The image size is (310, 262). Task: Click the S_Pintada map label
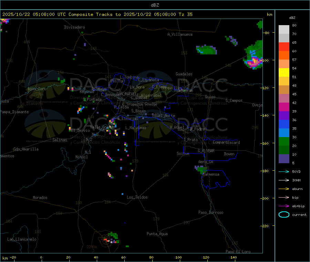click(92, 99)
